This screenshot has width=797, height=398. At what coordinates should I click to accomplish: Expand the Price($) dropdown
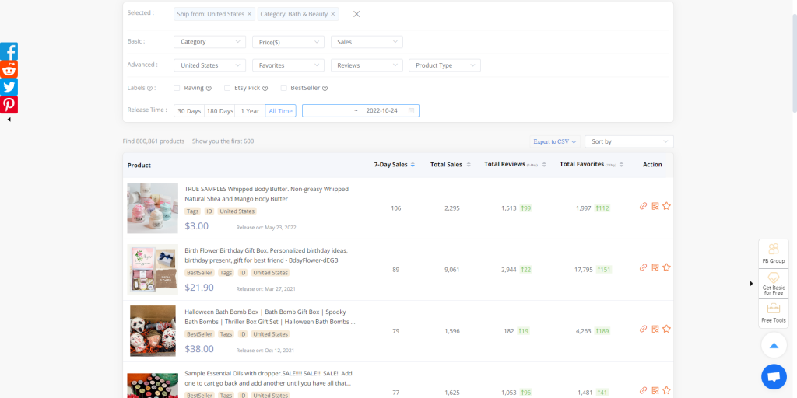(288, 42)
